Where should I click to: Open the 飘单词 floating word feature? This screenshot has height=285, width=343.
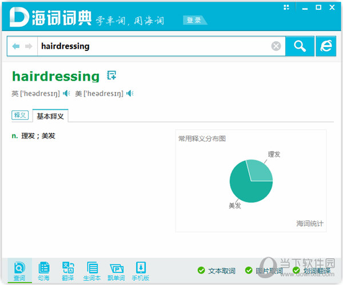click(117, 271)
